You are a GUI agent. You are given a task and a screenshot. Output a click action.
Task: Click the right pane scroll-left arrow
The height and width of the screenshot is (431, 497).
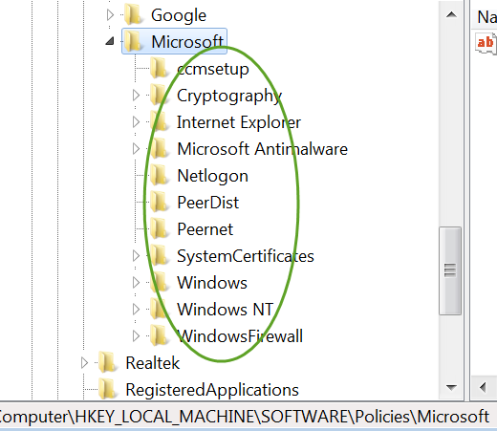pos(484,387)
